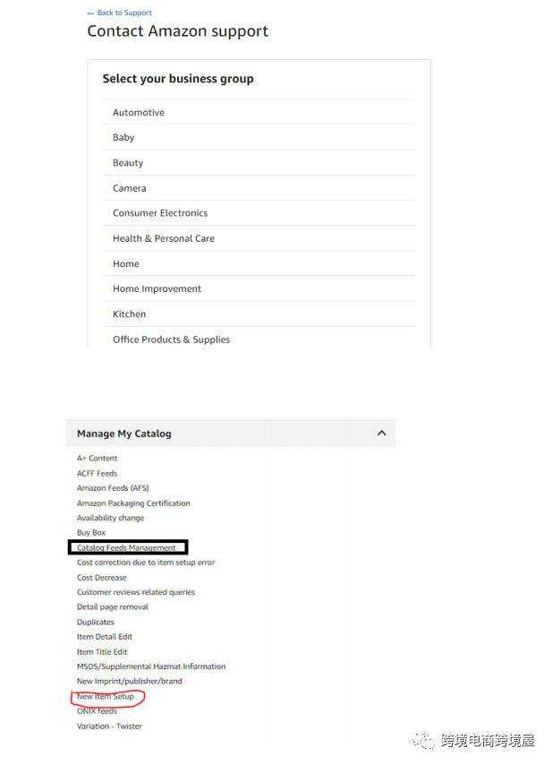This screenshot has height=765, width=552.
Task: Select the Automotive business group
Action: click(259, 112)
